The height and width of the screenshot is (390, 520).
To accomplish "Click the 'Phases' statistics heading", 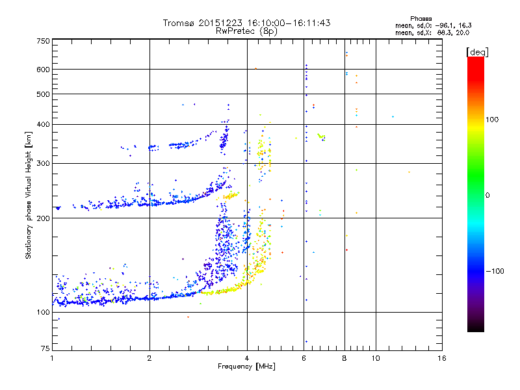I will [421, 19].
